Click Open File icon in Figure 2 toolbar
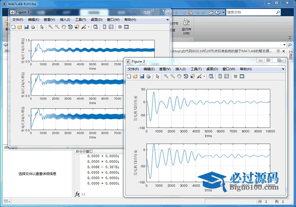This screenshot has height=207, width=296. pos(135,76)
